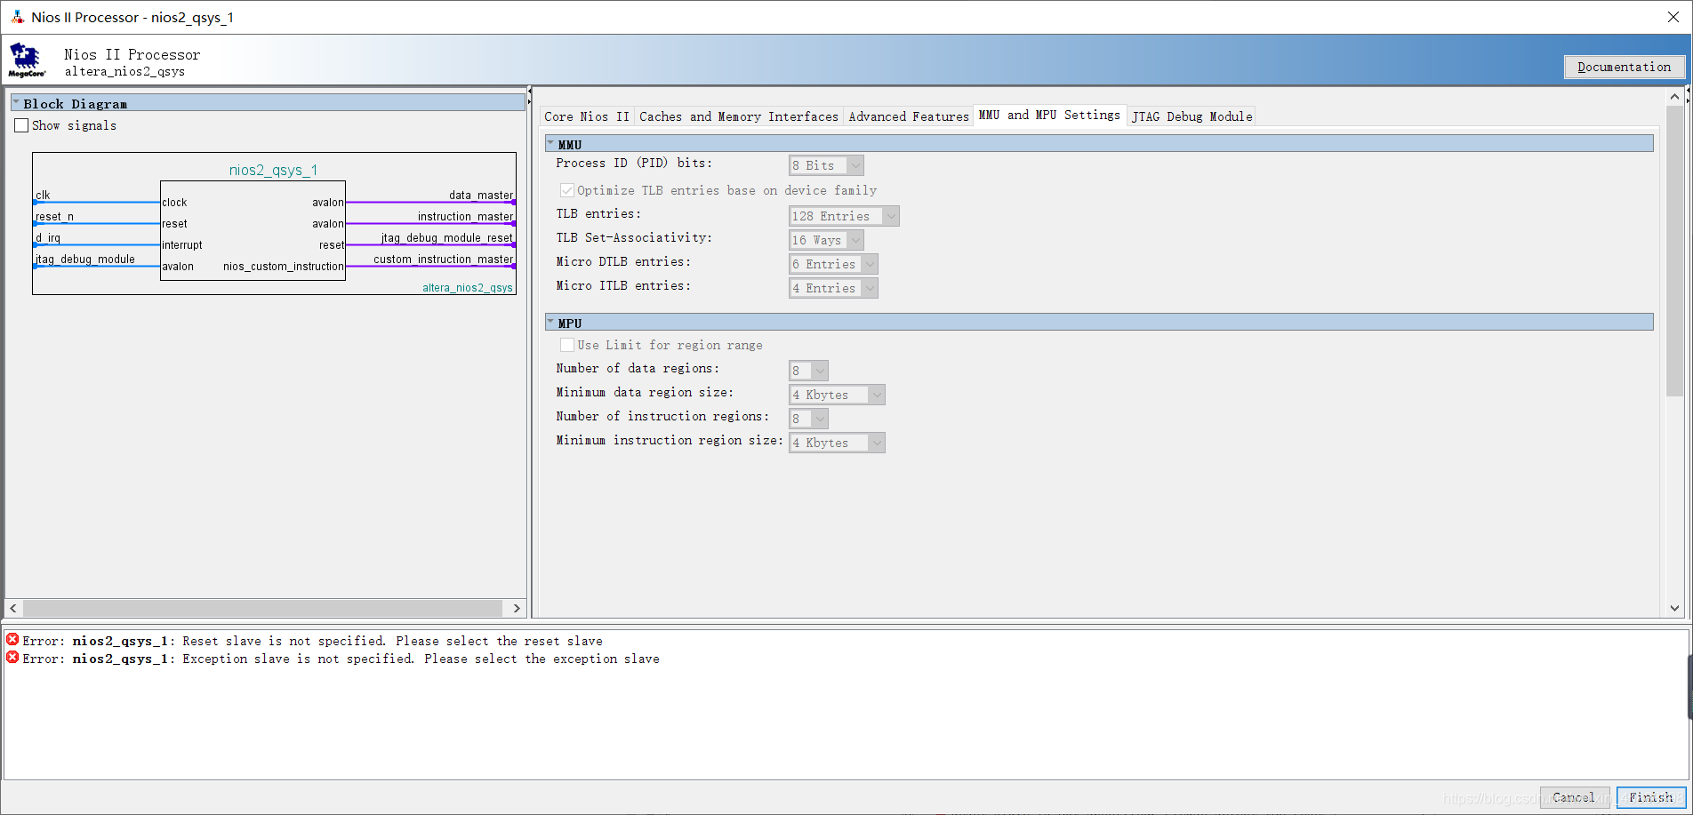The height and width of the screenshot is (815, 1693).
Task: Click block diagram scroll right arrow
Action: (x=517, y=608)
